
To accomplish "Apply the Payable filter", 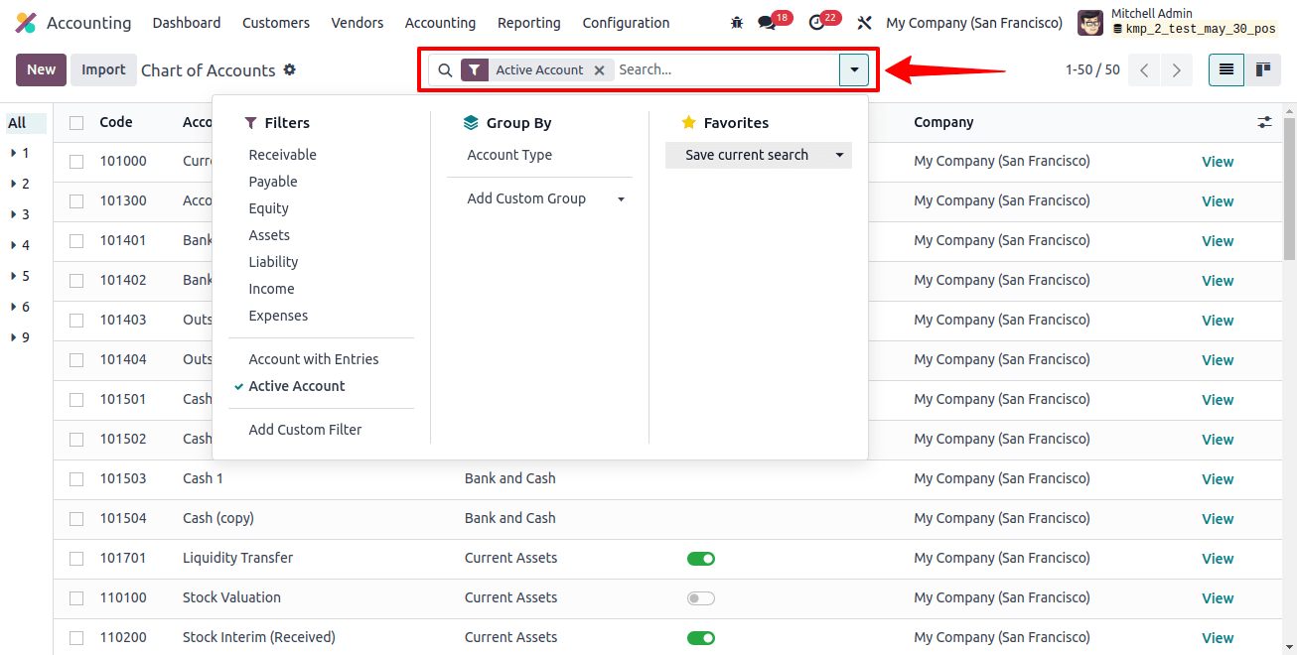I will click(273, 182).
